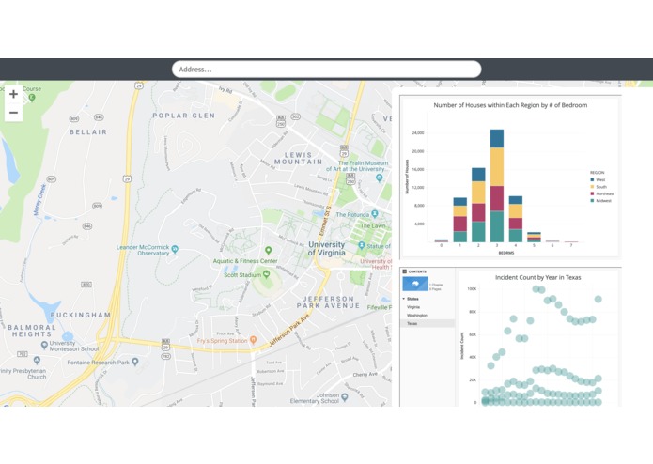Click the South legend color swatch
This screenshot has width=653, height=464.
[592, 187]
